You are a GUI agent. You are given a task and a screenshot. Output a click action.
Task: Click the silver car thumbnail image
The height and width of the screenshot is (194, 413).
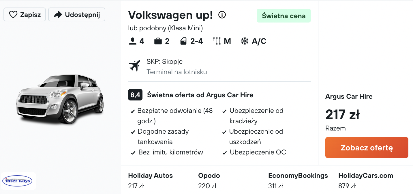pyautogui.click(x=60, y=99)
